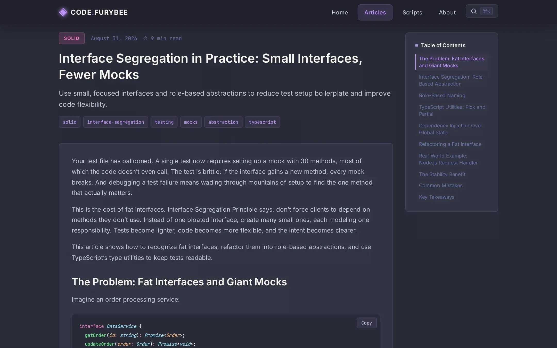Select the interface-segregation tag
Image resolution: width=557 pixels, height=348 pixels.
[116, 122]
